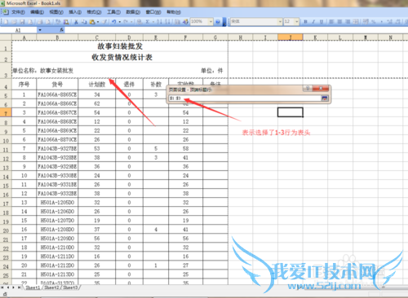Click the fx Insert Function icon
Image resolution: width=408 pixels, height=298 pixels.
[x=62, y=30]
